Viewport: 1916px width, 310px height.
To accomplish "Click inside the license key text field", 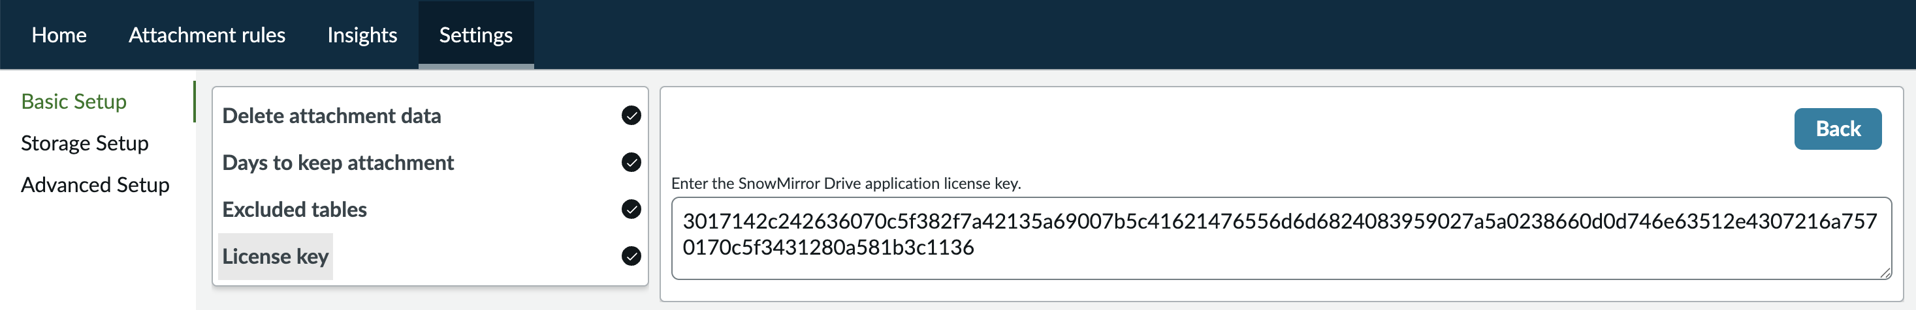I will tap(1281, 238).
